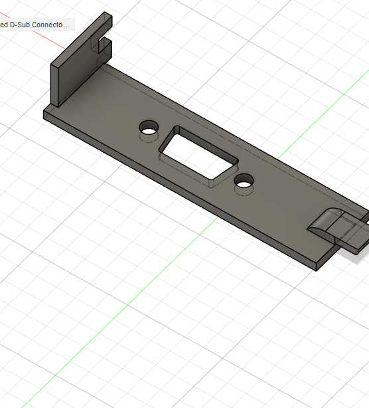This screenshot has height=408, width=369.
Task: Select the left circular screw hole
Action: [x=149, y=128]
